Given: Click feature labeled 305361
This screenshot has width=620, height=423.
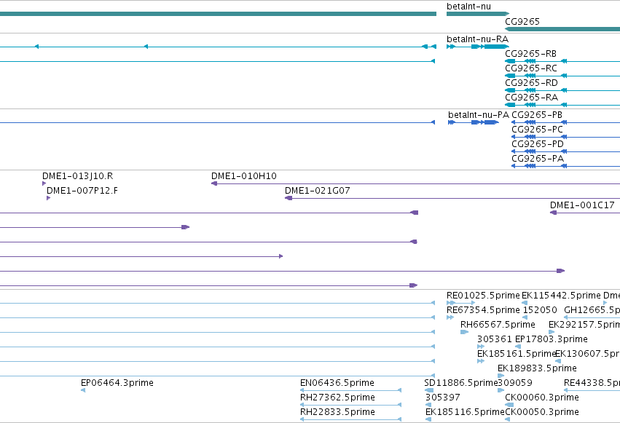Looking at the screenshot, I should [494, 339].
